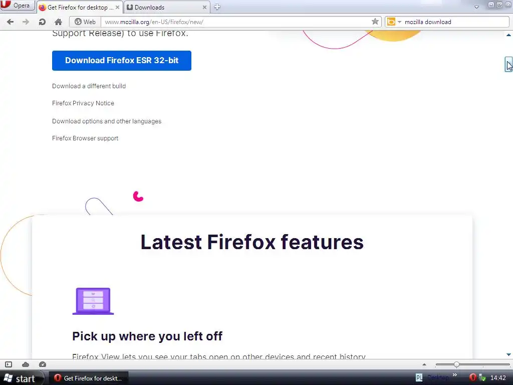
Task: Click the page scrollbar down arrow
Action: point(508,354)
